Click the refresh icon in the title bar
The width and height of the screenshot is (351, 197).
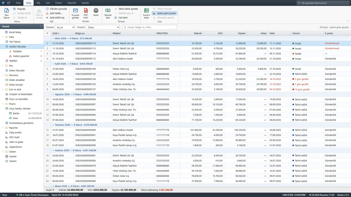point(9,3)
